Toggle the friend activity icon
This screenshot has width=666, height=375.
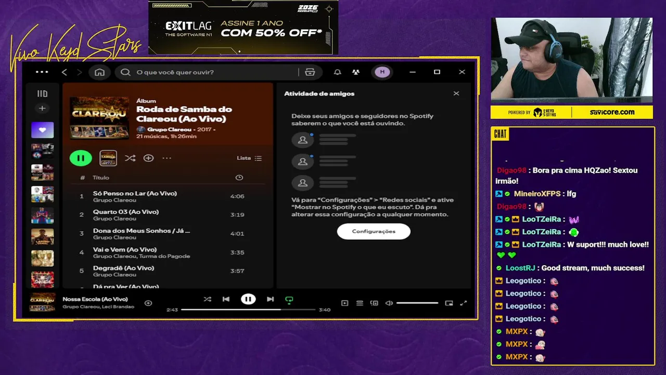pos(355,72)
